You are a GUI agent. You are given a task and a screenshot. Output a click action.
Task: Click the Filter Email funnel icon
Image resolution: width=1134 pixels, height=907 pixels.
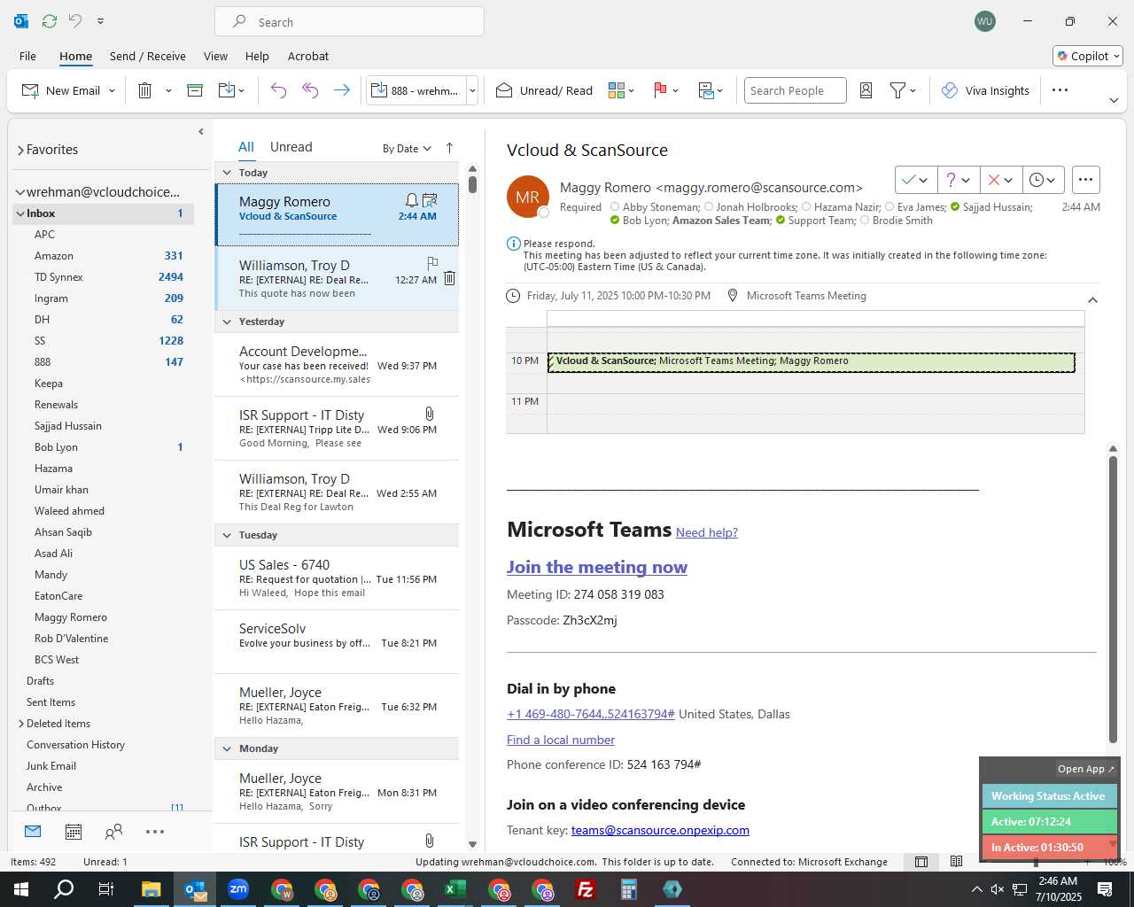[x=897, y=90]
